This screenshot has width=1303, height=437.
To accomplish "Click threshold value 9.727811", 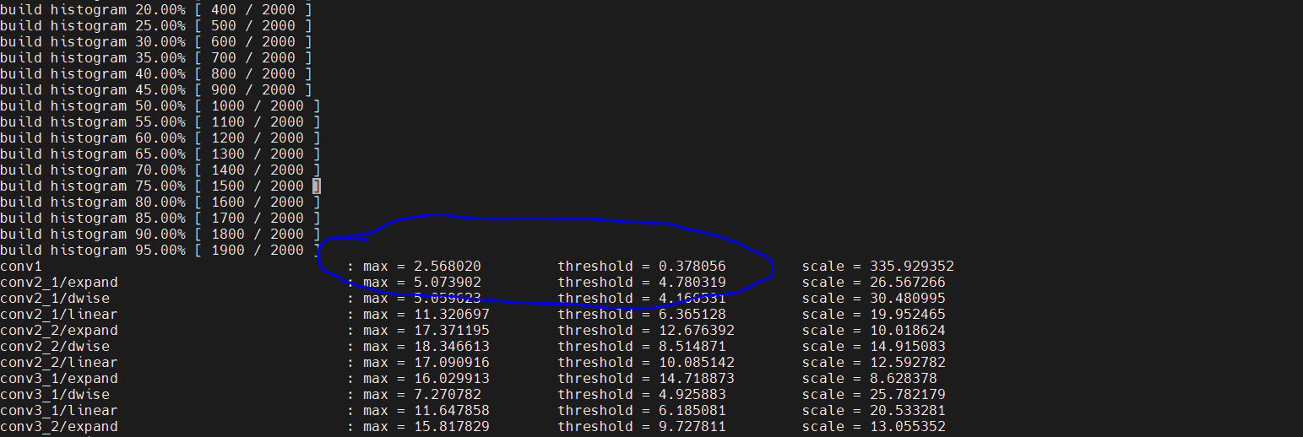I will point(692,426).
